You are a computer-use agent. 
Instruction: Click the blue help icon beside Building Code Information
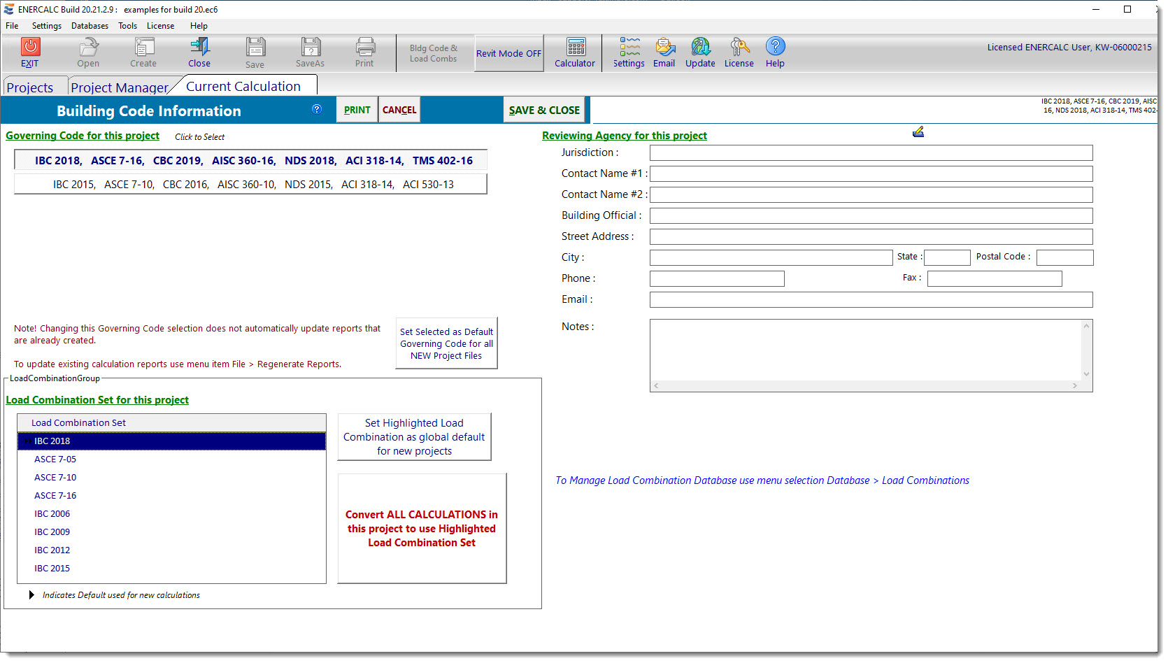tap(317, 109)
